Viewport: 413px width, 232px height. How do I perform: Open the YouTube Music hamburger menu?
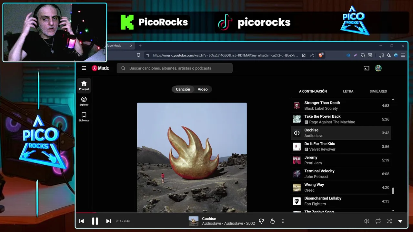coord(84,68)
